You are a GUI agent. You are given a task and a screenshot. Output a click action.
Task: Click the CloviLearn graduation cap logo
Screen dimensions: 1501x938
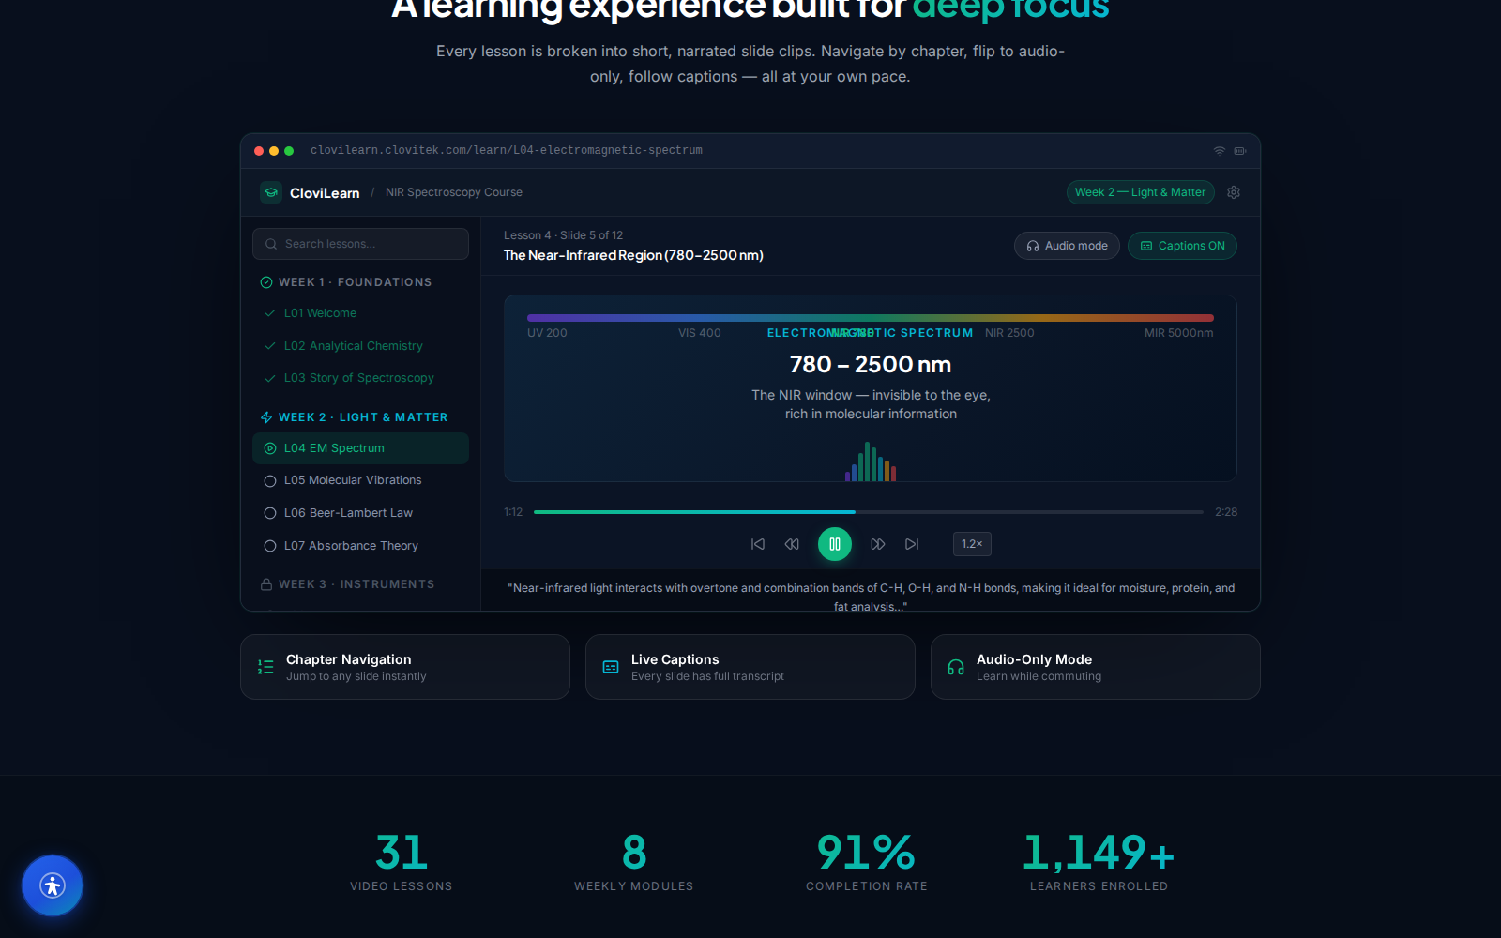click(271, 192)
